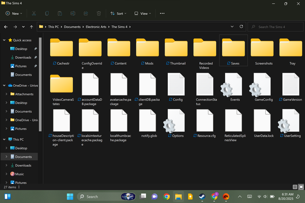Refresh the current folder view

point(241,26)
